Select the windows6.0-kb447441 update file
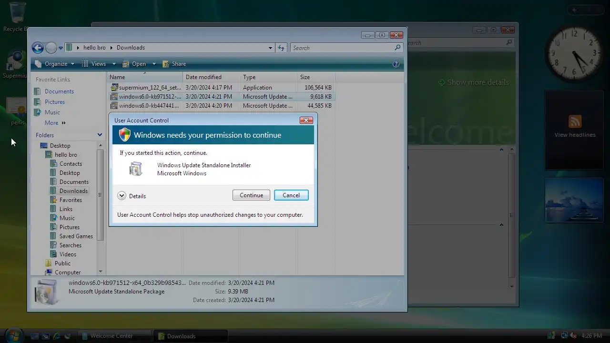Viewport: 610px width, 343px height. [x=221, y=106]
